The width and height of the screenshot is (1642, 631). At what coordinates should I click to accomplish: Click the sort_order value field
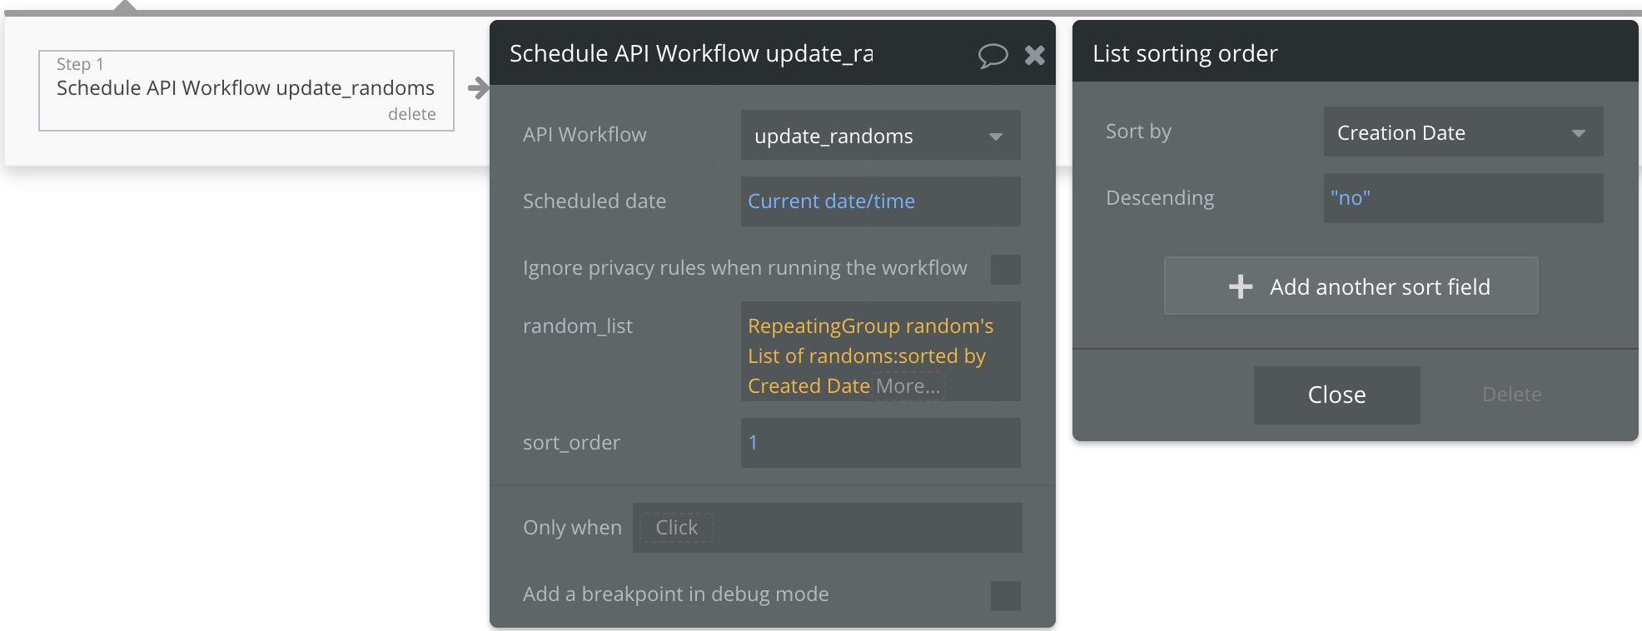pyautogui.click(x=880, y=443)
